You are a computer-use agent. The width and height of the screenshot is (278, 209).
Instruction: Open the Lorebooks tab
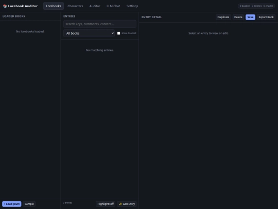coord(54,6)
